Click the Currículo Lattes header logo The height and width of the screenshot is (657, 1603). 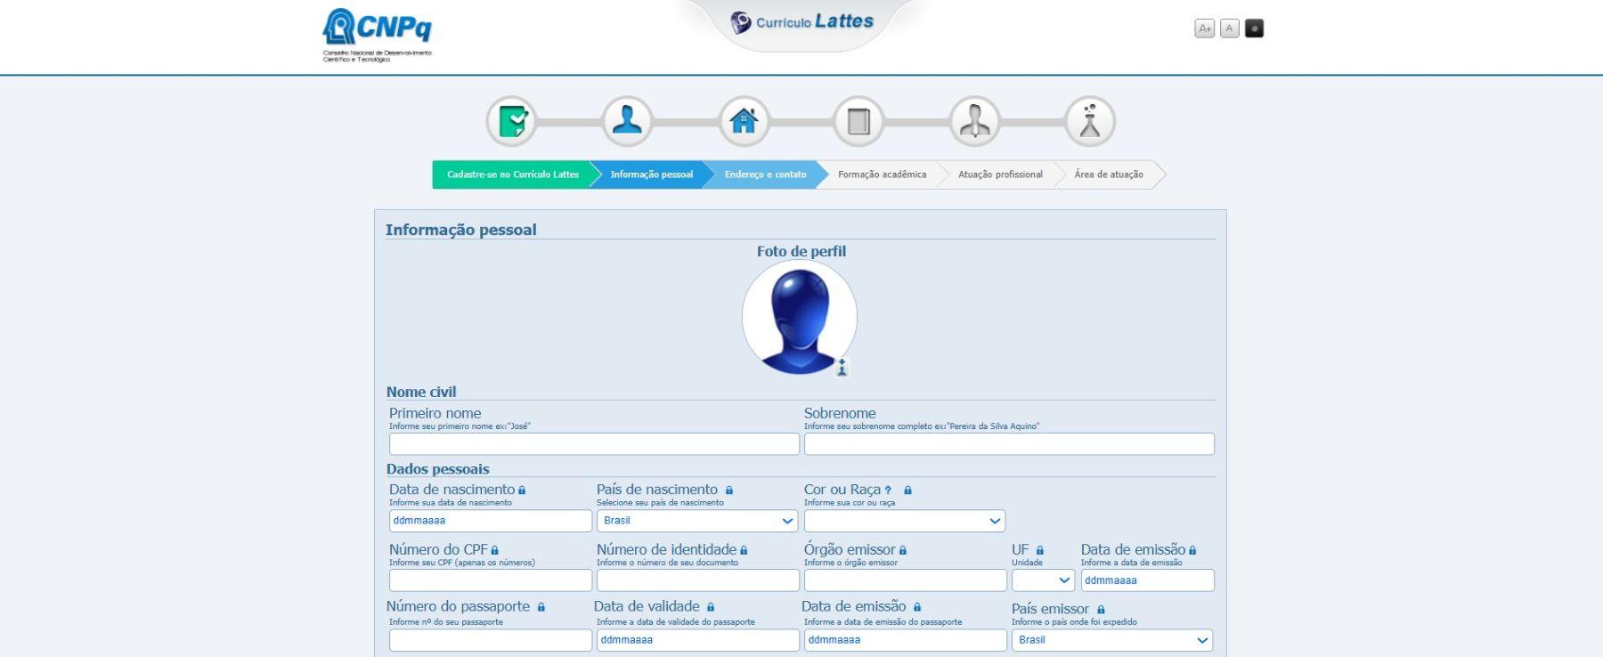click(x=801, y=22)
